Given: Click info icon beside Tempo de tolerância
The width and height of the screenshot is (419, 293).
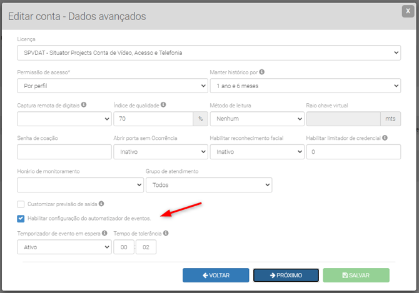Looking at the screenshot, I should pyautogui.click(x=166, y=234).
